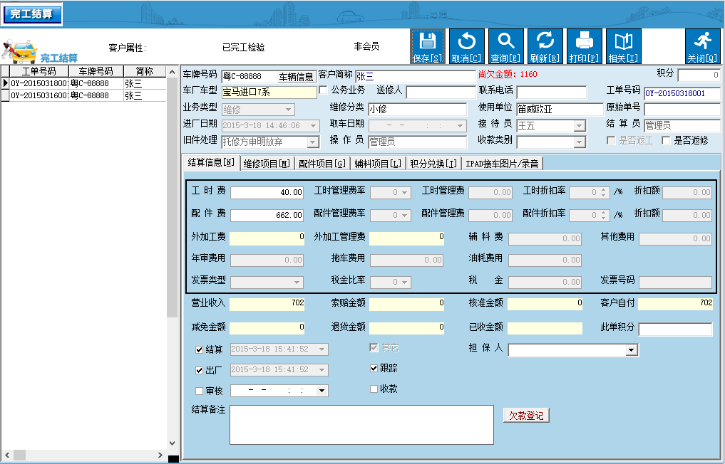Open the 查询[E] search tool
The width and height of the screenshot is (725, 464).
[506, 46]
